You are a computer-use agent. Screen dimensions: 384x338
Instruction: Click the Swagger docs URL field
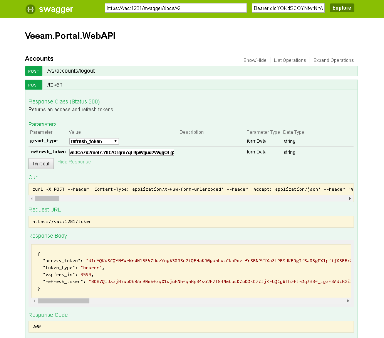tap(176, 8)
